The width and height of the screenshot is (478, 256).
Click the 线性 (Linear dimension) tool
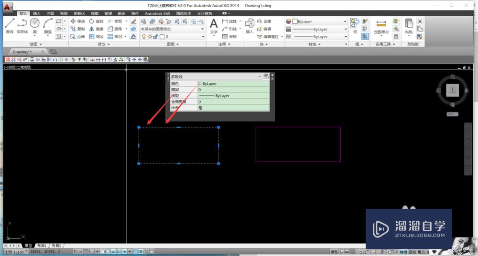pyautogui.click(x=229, y=21)
